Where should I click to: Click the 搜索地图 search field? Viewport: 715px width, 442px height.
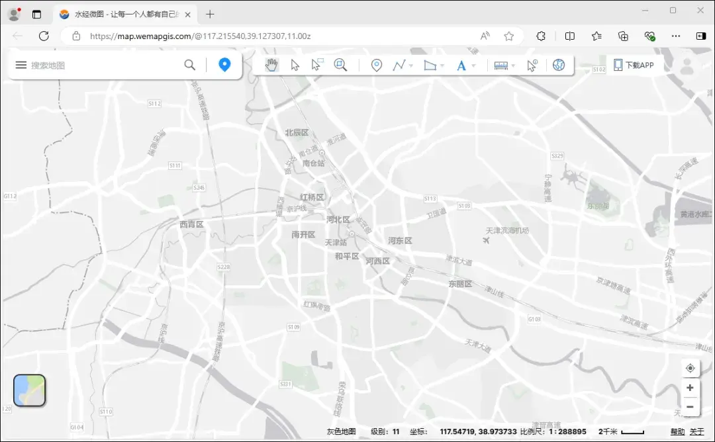105,65
